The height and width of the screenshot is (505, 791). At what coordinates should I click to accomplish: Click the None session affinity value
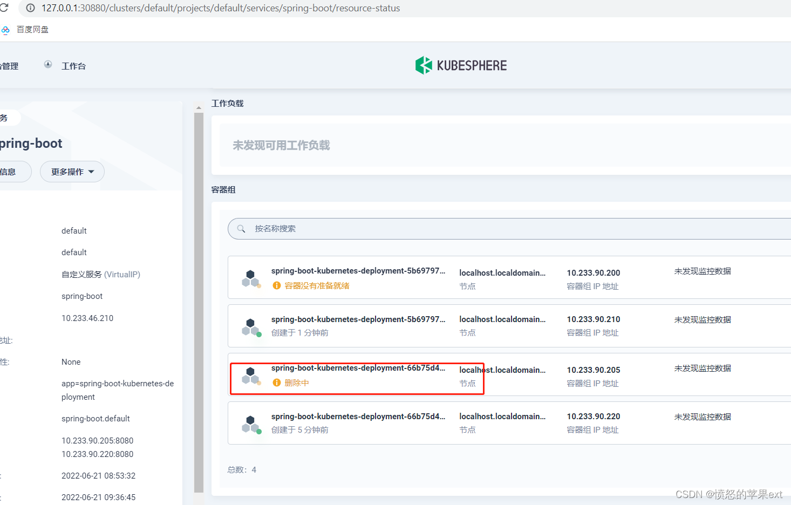click(71, 362)
